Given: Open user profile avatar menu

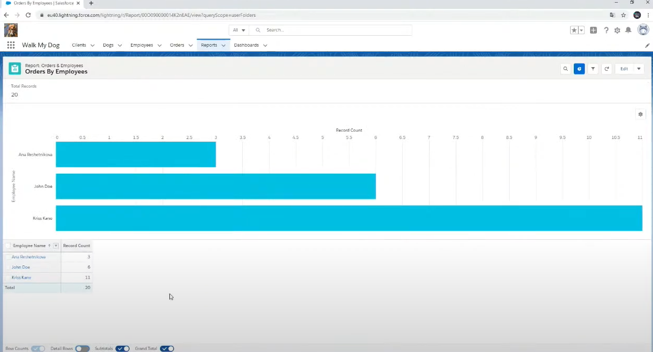Looking at the screenshot, I should click(x=643, y=30).
